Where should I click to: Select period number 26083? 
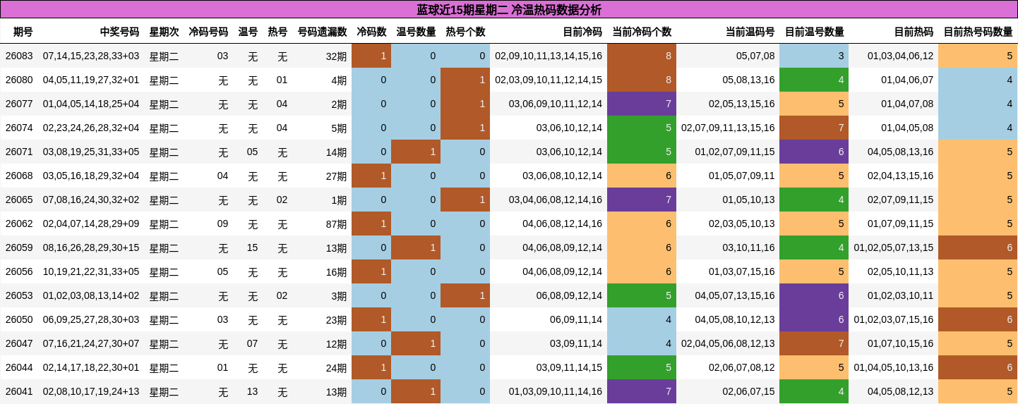[x=19, y=56]
